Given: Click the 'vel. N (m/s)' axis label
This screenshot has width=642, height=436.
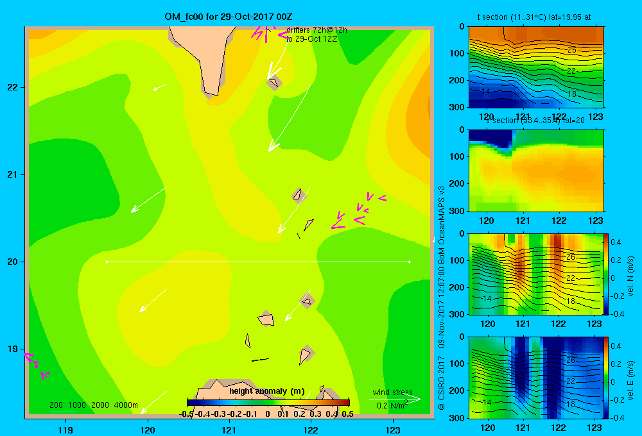Looking at the screenshot, I should pyautogui.click(x=631, y=276).
